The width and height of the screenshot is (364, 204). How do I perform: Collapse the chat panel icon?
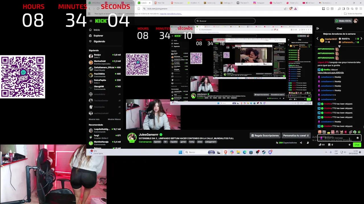pyautogui.click(x=318, y=28)
